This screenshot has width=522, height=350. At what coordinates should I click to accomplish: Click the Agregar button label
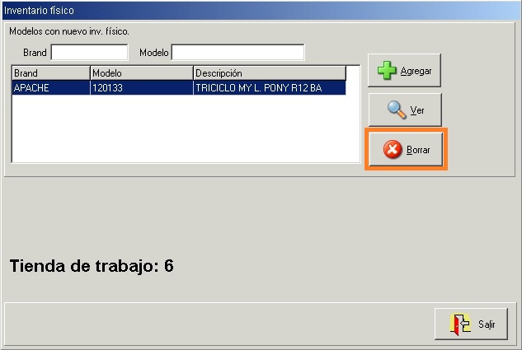[x=416, y=71]
